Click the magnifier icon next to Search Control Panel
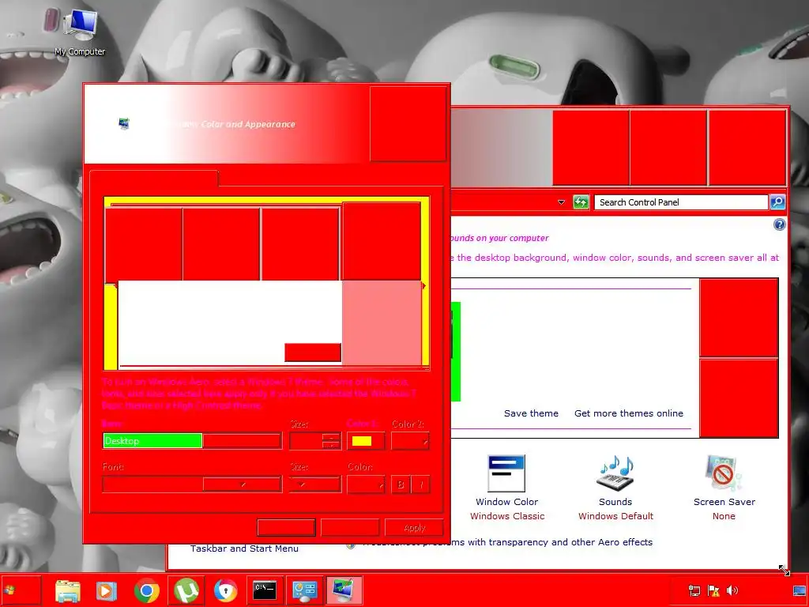 [777, 202]
